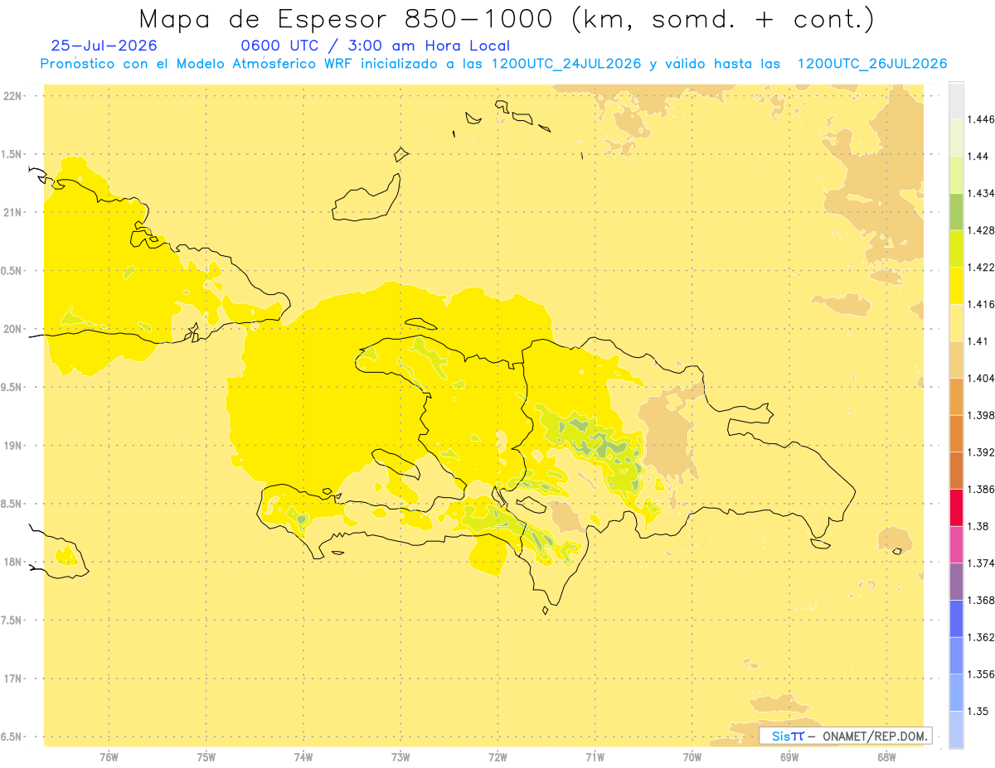The width and height of the screenshot is (995, 768).
Task: Click the '0600 UTC / 3:00 am Hora Local' time label
Action: (376, 46)
